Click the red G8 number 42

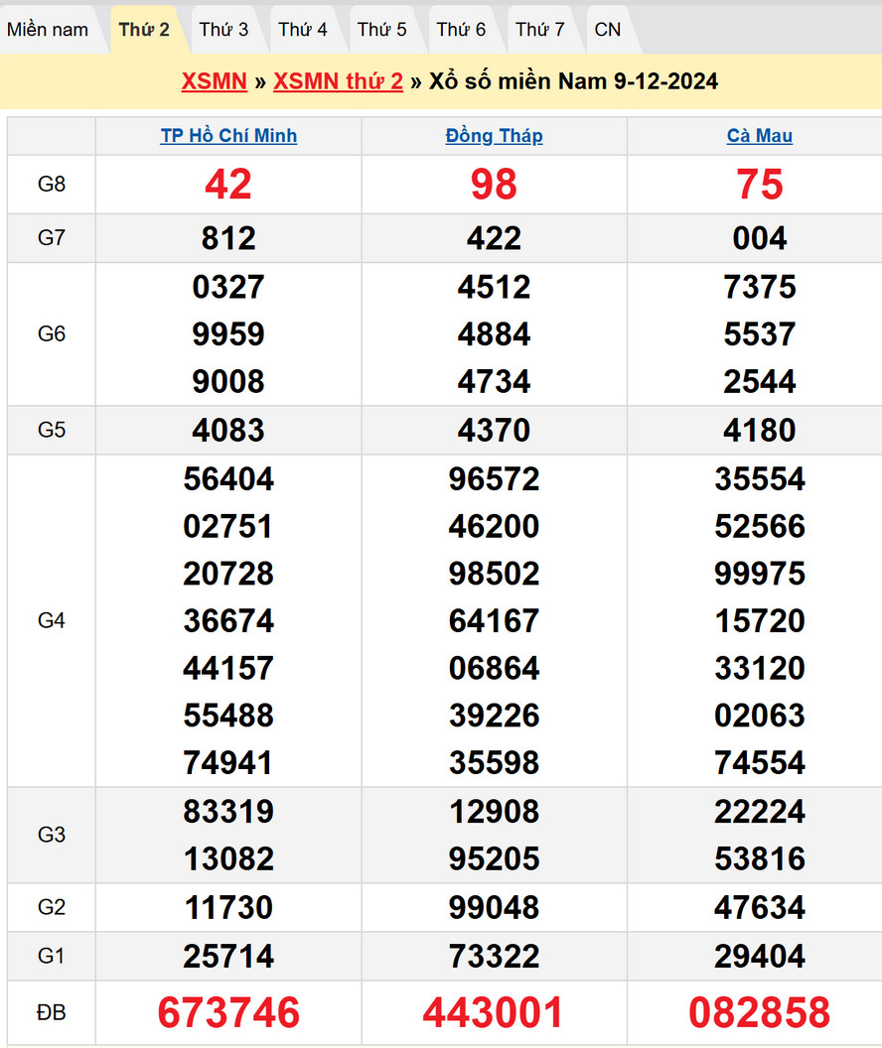[x=228, y=185]
